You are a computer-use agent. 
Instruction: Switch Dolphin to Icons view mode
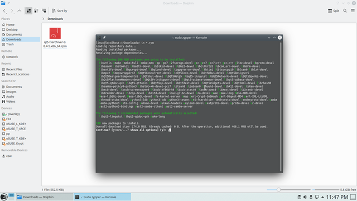click(x=28, y=11)
